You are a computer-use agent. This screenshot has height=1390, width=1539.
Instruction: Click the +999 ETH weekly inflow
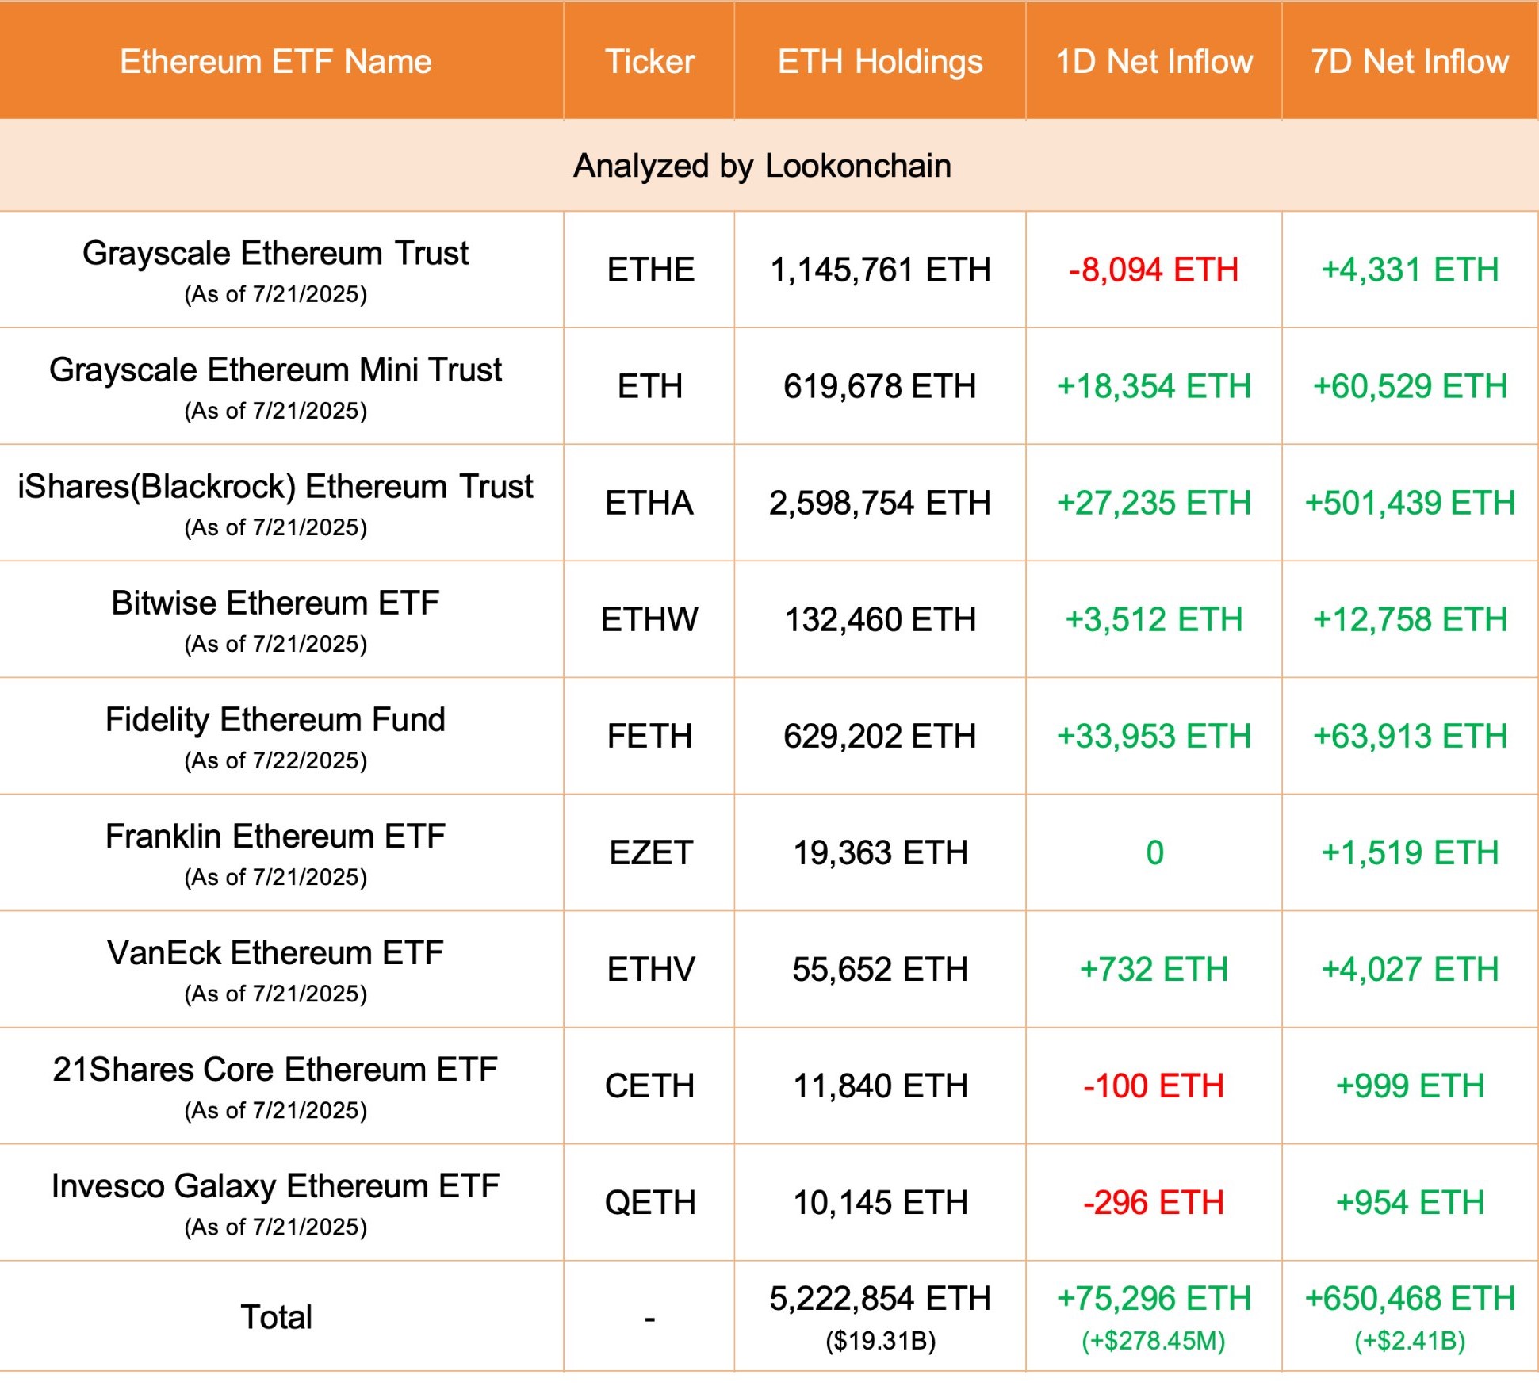[x=1410, y=1086]
